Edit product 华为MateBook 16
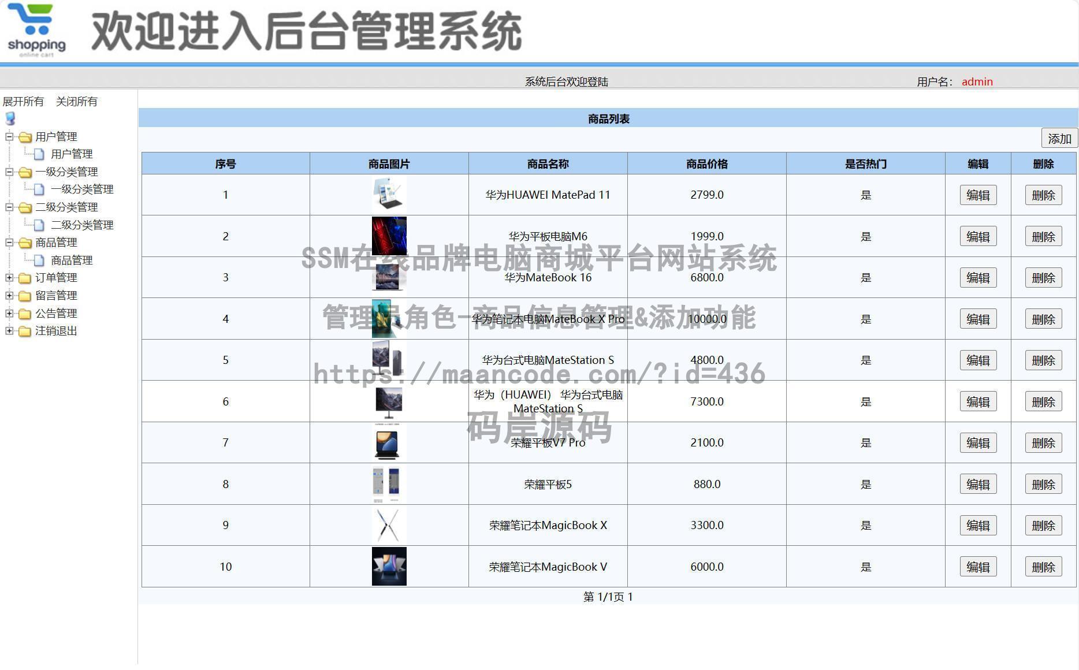Image resolution: width=1079 pixels, height=670 pixels. (x=978, y=278)
